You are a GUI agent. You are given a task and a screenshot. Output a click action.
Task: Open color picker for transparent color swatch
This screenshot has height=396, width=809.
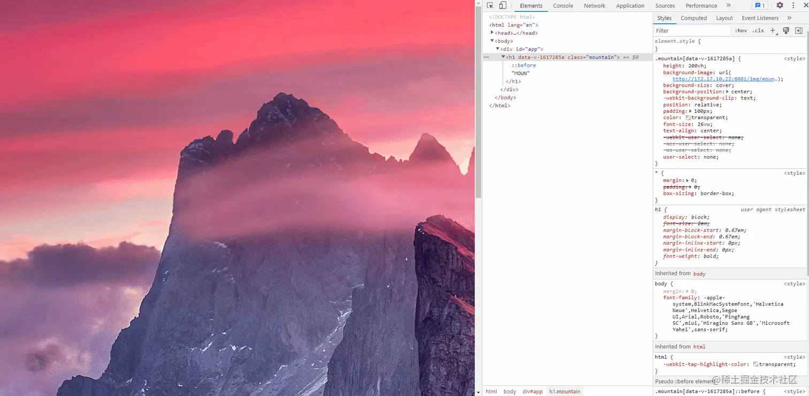688,118
